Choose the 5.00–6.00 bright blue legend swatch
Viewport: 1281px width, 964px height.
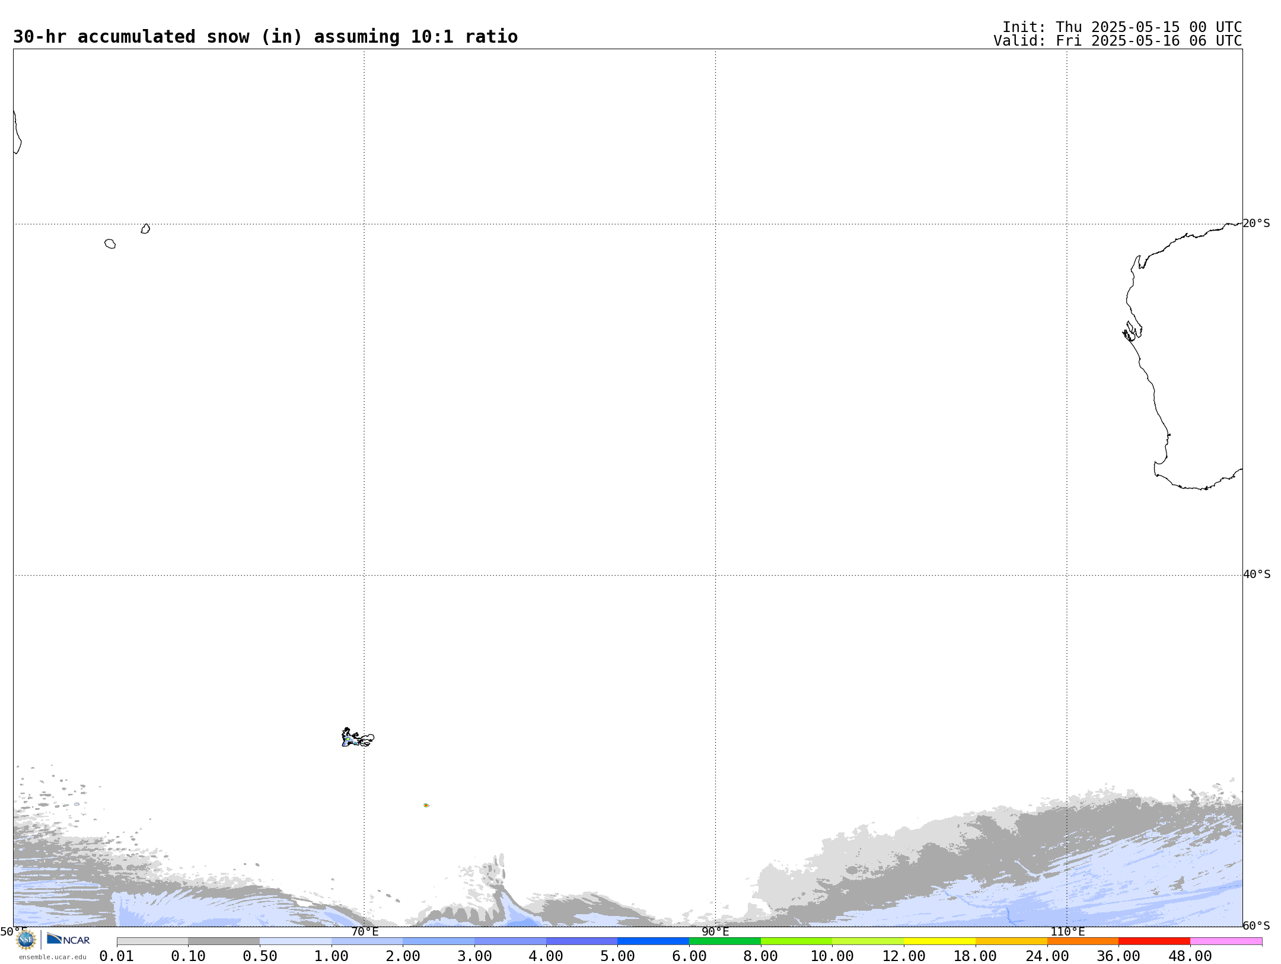click(653, 941)
